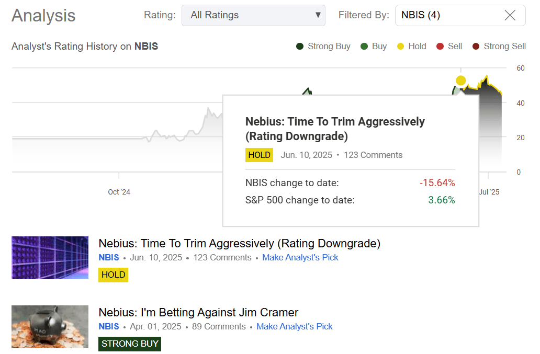Clear the NBIS ticker filter

[510, 16]
